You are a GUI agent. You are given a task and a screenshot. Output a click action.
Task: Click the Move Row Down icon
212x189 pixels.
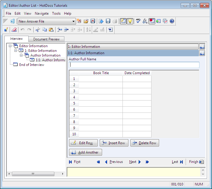(80, 30)
